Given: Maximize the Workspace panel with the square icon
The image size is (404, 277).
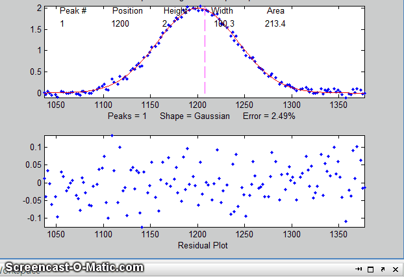Looking at the screenshot, I should (x=370, y=269).
